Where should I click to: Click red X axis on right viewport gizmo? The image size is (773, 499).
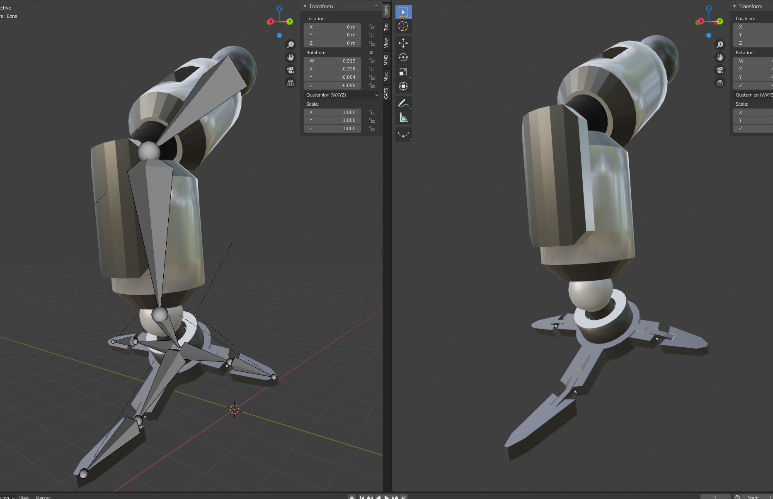tap(701, 21)
